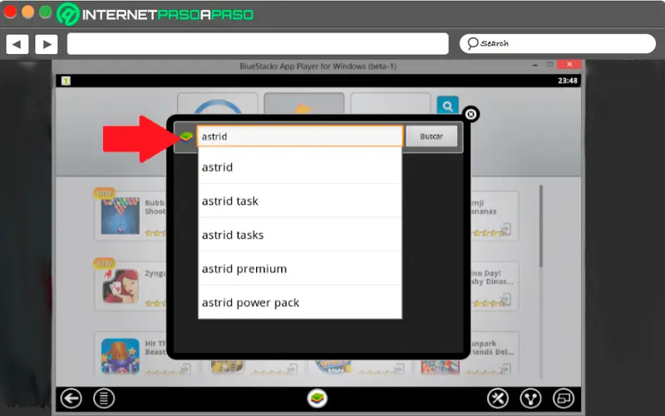Select the 'astrid' suggestion
Screen dimensions: 665x416
click(300, 167)
